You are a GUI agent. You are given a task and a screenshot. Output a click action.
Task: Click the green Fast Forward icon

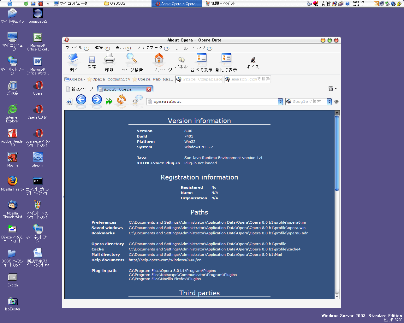coord(109,102)
